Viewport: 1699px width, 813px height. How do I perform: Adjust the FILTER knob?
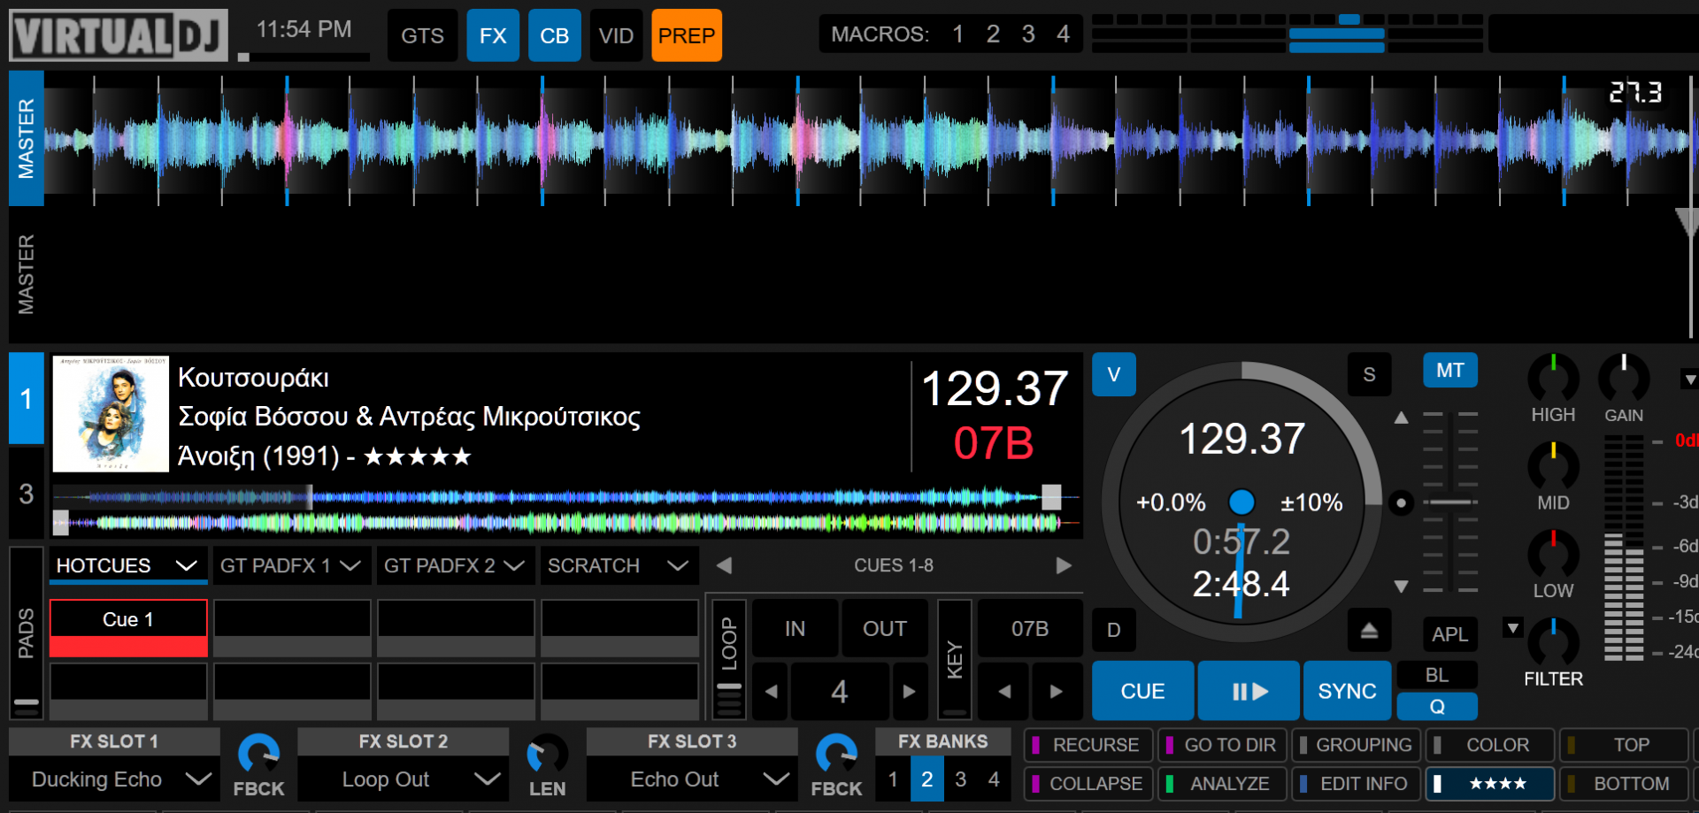pos(1553,643)
